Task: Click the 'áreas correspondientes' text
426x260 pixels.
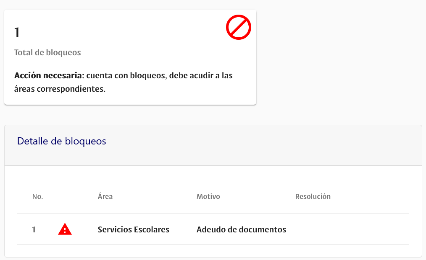Action: pos(59,89)
